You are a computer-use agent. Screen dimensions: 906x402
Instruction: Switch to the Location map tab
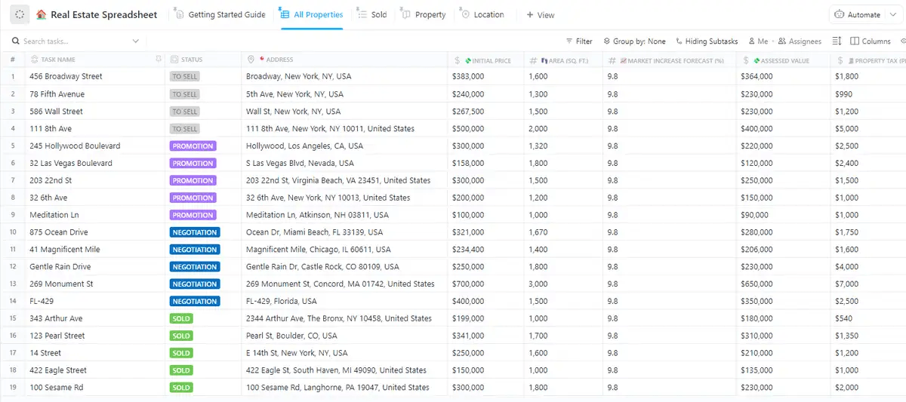click(x=482, y=14)
